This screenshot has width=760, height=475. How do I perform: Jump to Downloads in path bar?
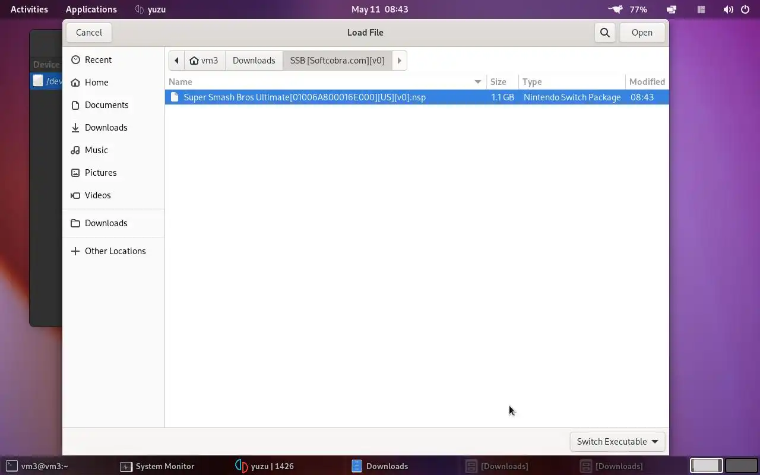pos(254,61)
